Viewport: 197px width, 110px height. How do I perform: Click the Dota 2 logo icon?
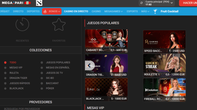click(x=39, y=3)
